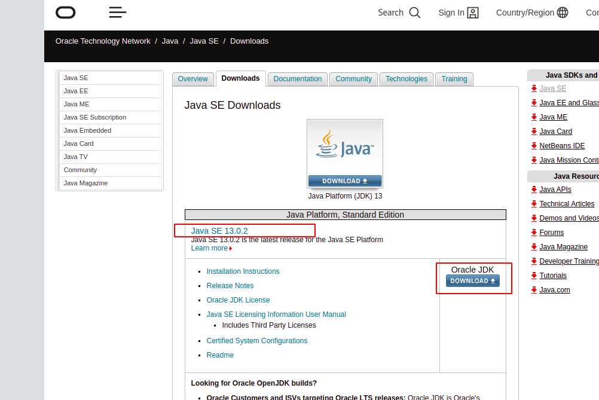The width and height of the screenshot is (599, 400).
Task: Click the Downloads breadcrumb link
Action: (x=249, y=41)
